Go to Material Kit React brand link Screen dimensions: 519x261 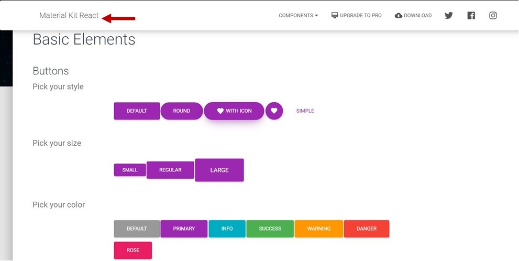(69, 16)
